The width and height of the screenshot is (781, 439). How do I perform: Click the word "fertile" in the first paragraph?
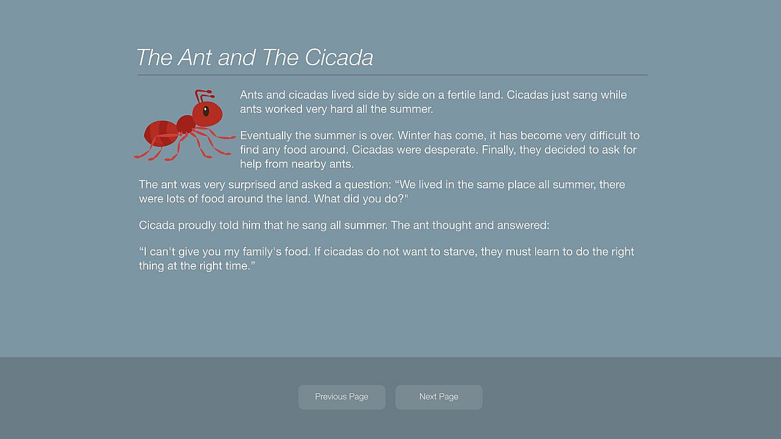coord(465,95)
